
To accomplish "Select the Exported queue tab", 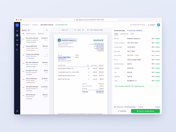I will (41, 34).
